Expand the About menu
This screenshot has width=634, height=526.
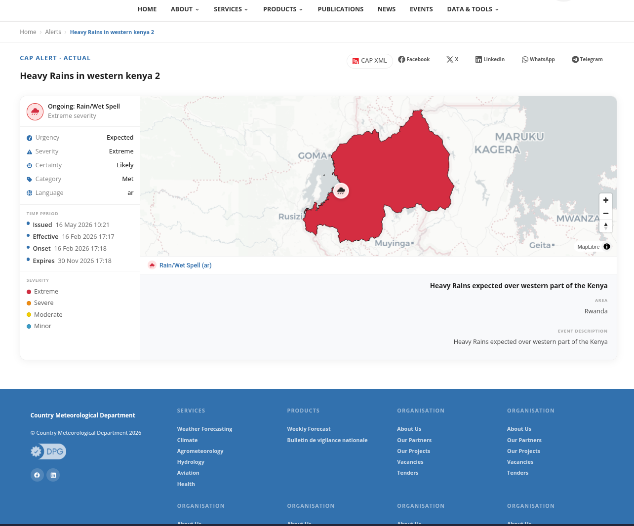pyautogui.click(x=185, y=9)
